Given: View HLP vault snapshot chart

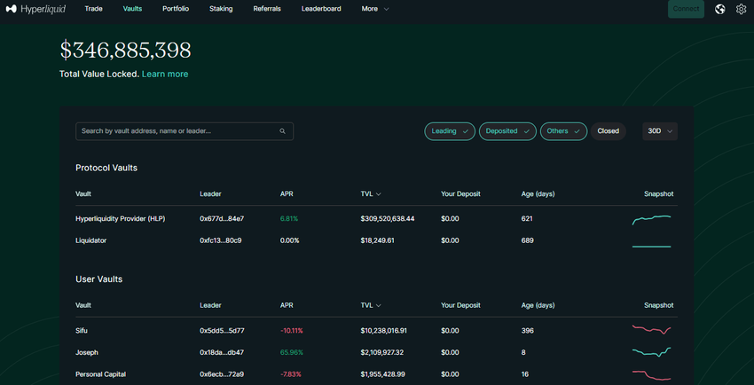Looking at the screenshot, I should [651, 218].
